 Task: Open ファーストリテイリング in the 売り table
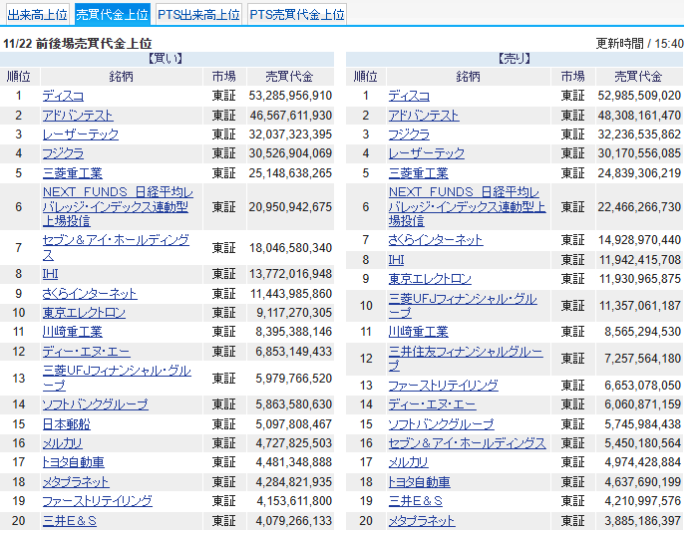point(443,386)
